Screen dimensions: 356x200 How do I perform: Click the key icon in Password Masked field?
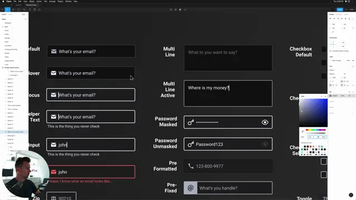pyautogui.click(x=191, y=122)
